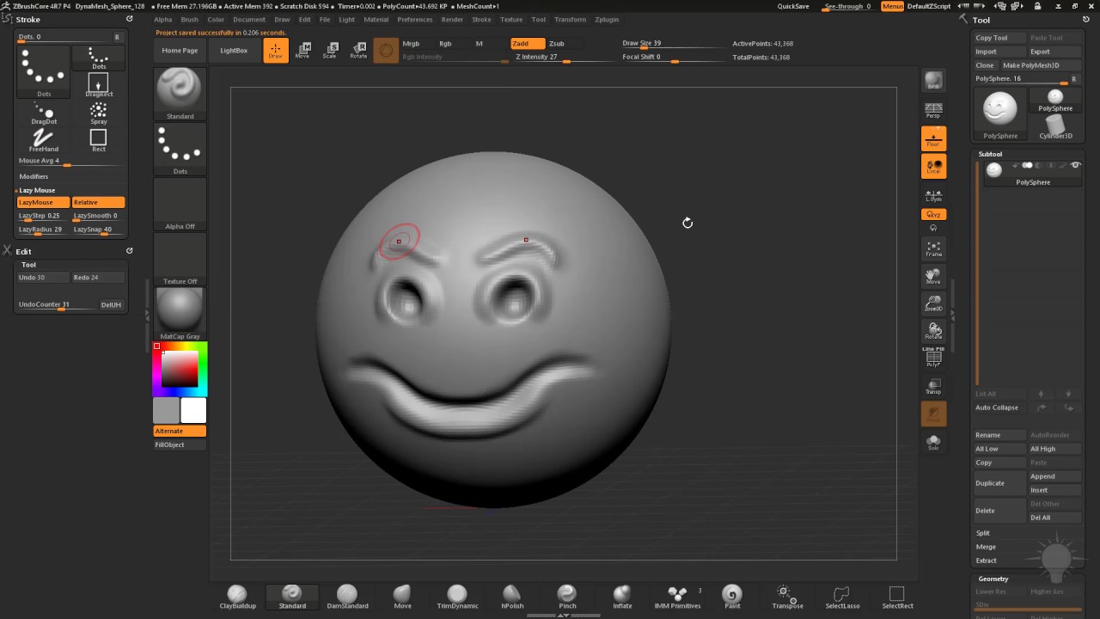Select the ClayBuildup brush
Screen dimensions: 1100x619
[x=236, y=597]
